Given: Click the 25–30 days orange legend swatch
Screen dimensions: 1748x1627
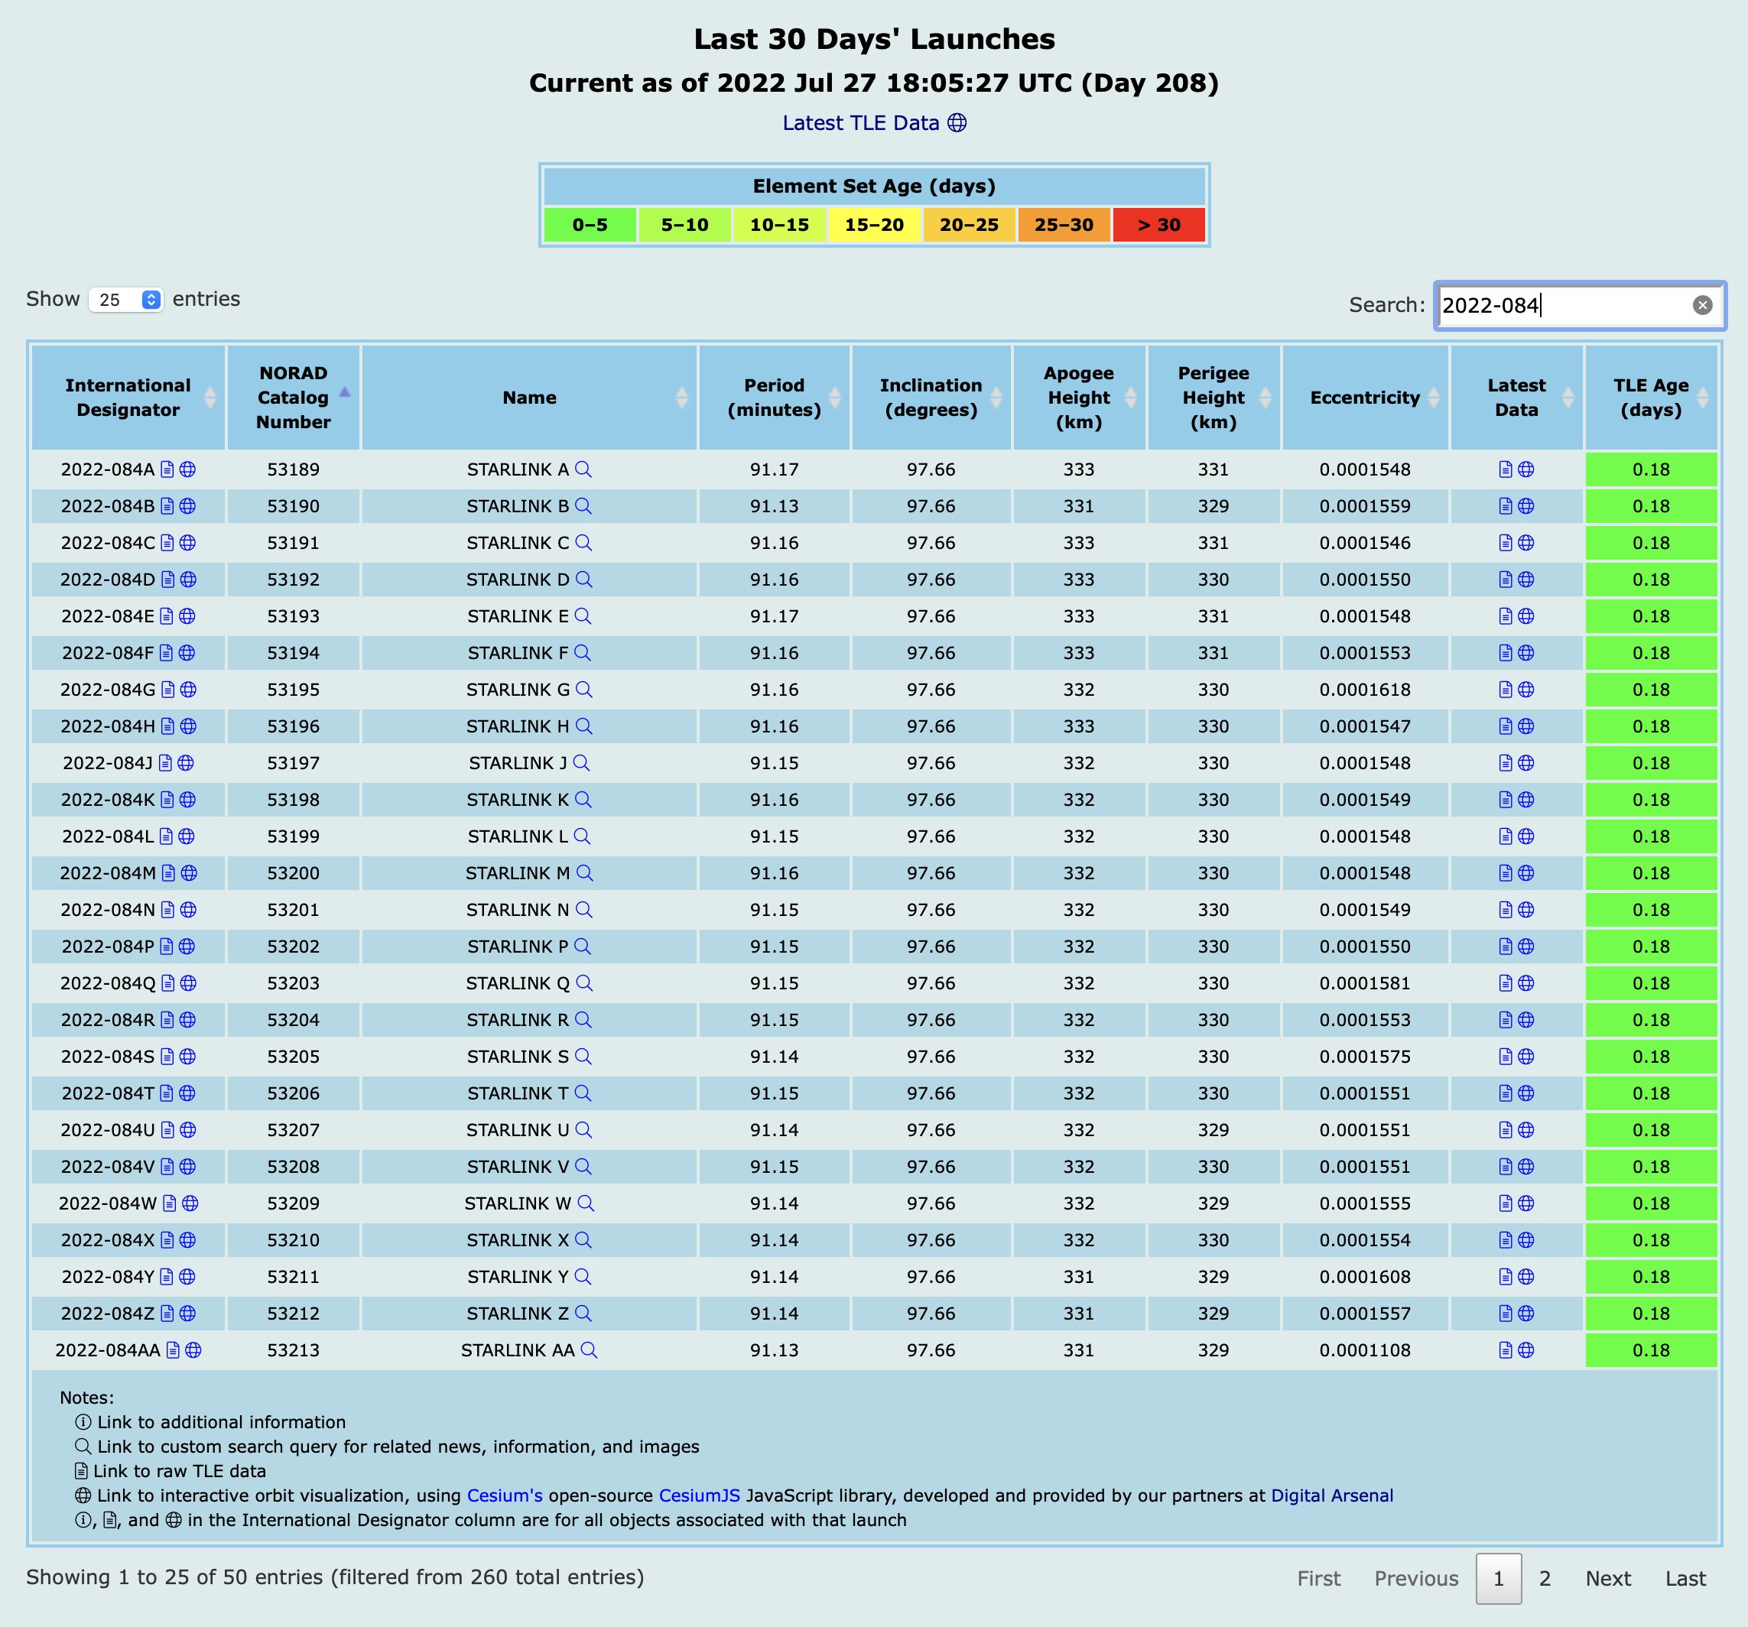Looking at the screenshot, I should click(1064, 225).
